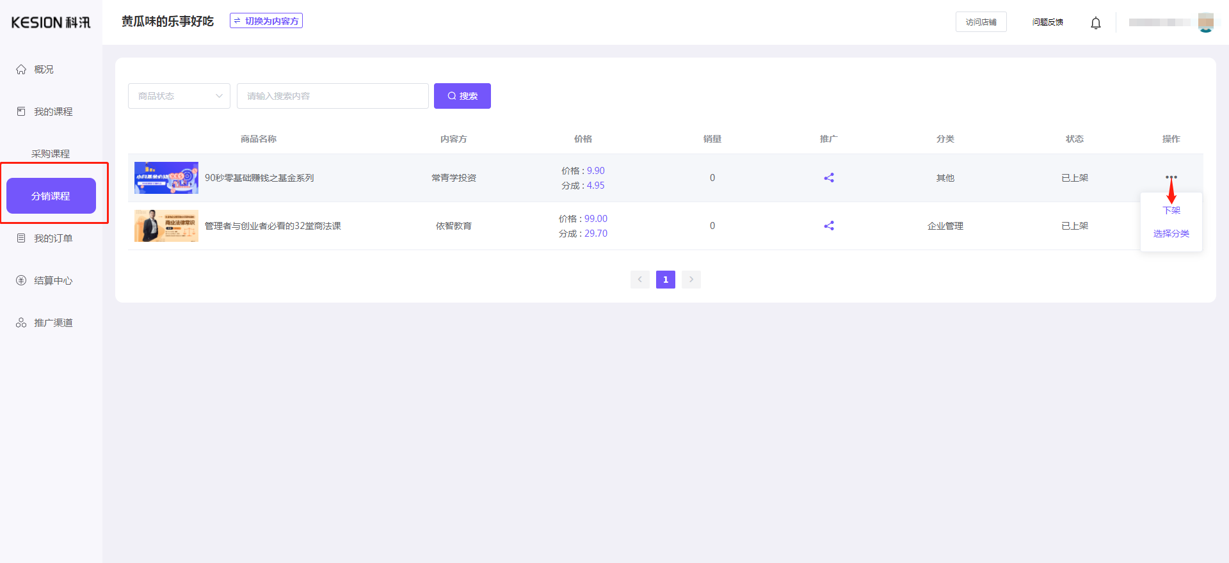1229x563 pixels.
Task: Share the 90秒零基础赚钱之基金系列 course
Action: click(828, 178)
